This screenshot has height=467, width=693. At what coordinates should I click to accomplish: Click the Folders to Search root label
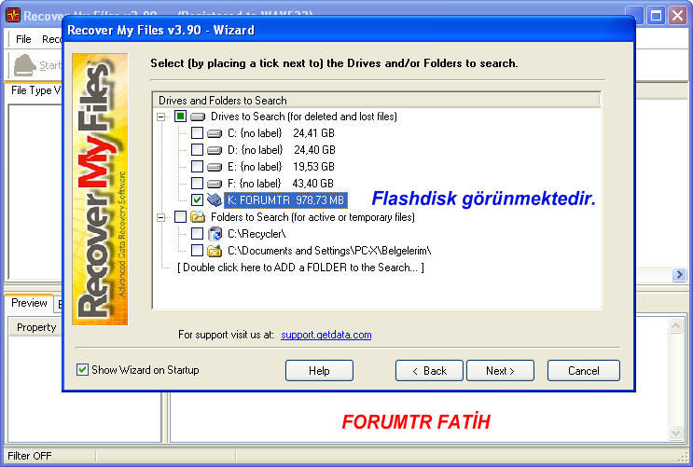pos(312,217)
